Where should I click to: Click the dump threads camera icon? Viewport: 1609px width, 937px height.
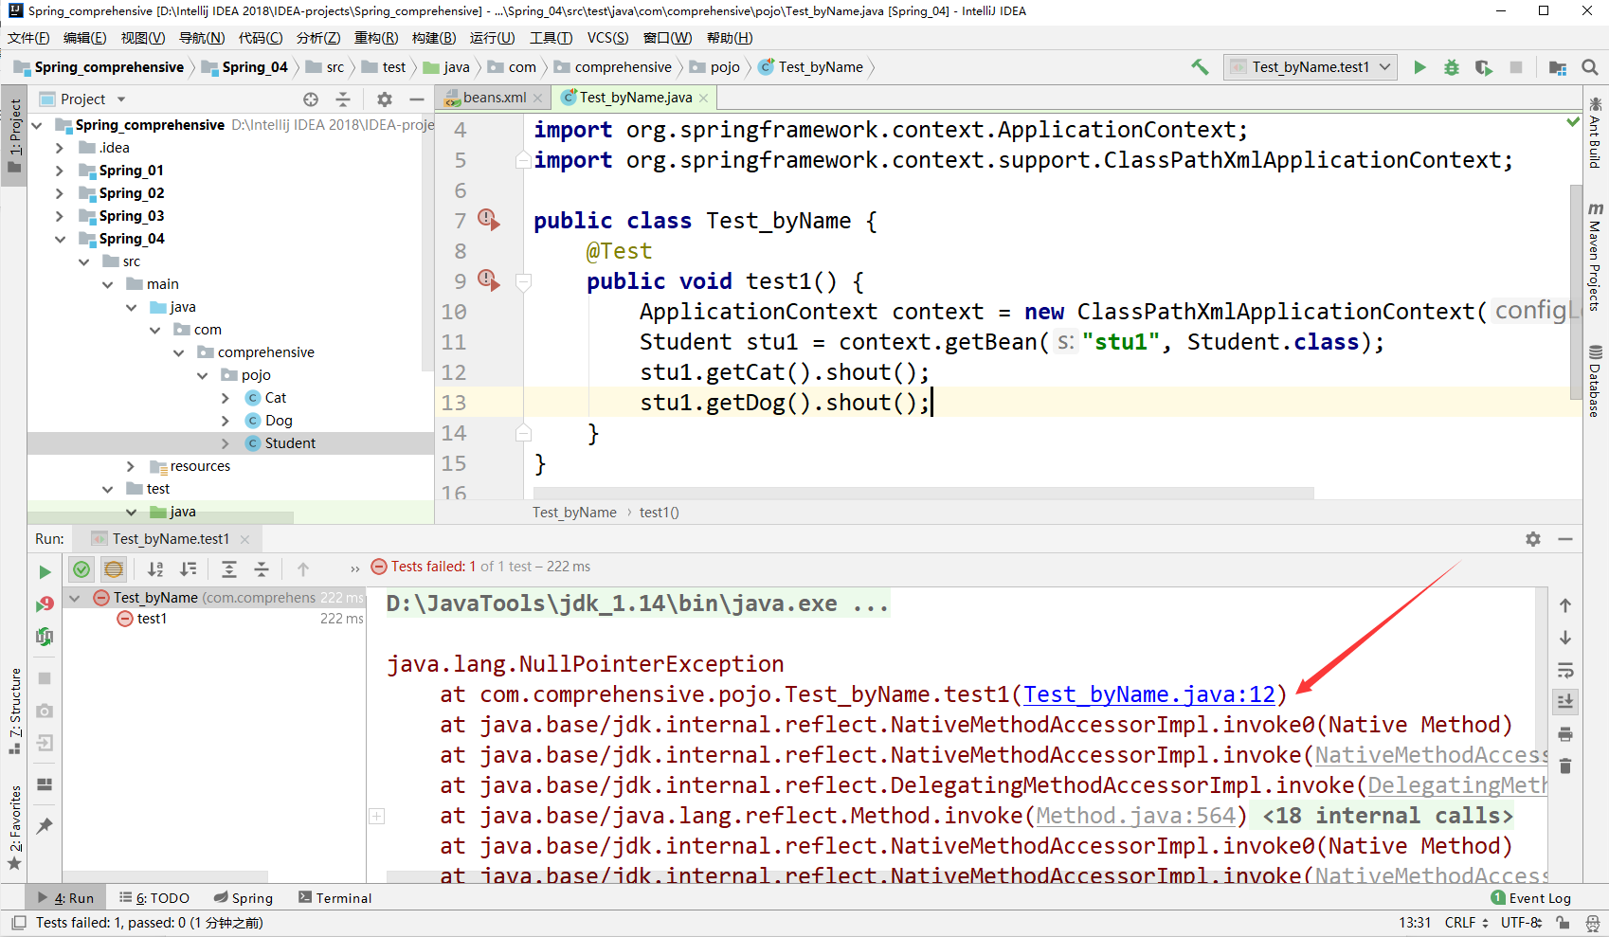[x=45, y=711]
